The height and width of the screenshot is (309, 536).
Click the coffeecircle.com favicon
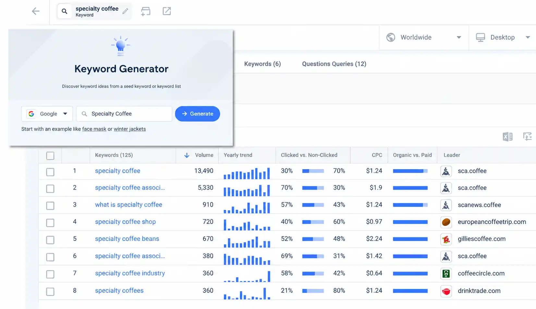pos(446,274)
